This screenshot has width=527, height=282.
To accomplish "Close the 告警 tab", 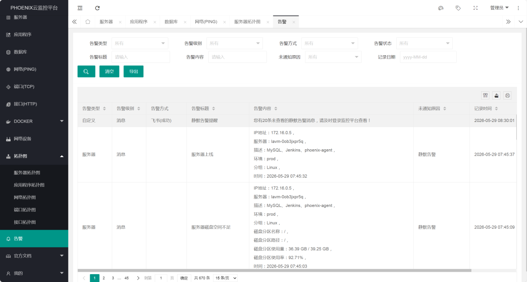I will point(293,22).
